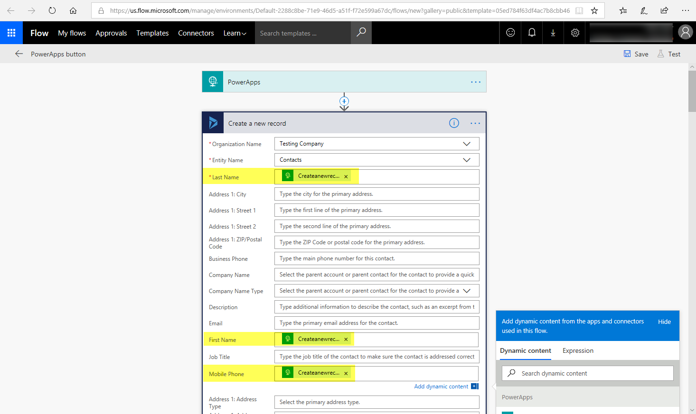Open the user account avatar
This screenshot has width=696, height=414.
(685, 32)
